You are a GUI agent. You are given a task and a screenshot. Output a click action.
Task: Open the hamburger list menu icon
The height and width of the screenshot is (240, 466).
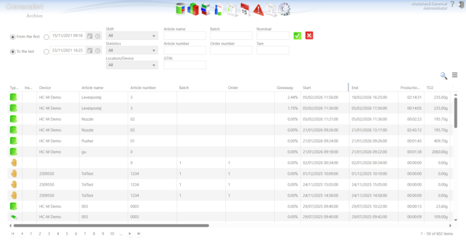coord(454,75)
